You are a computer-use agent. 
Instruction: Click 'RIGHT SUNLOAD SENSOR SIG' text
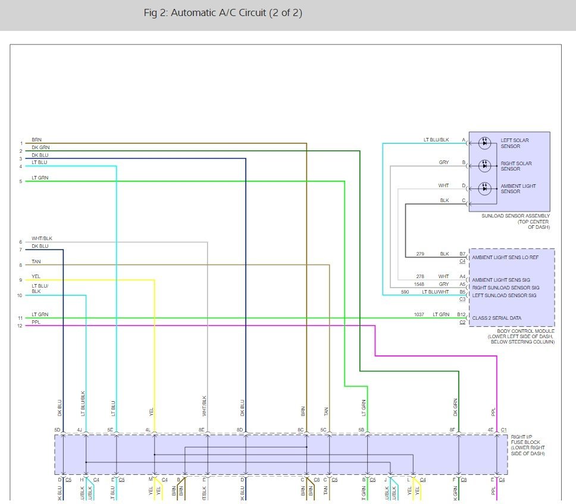(506, 288)
